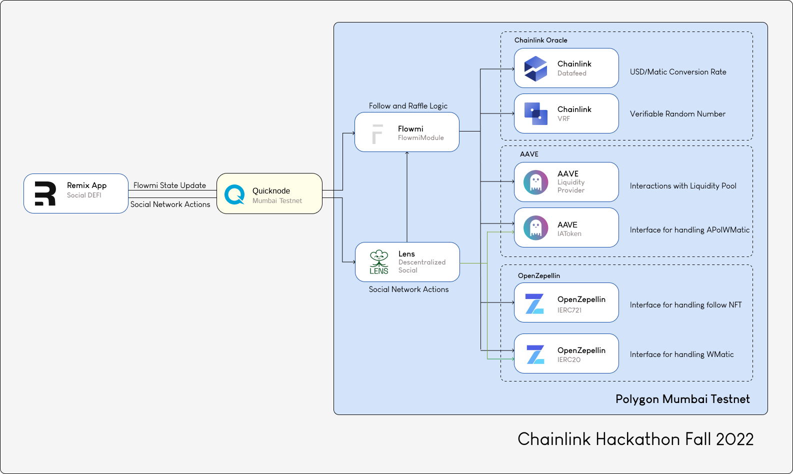Click the 'Polygon Mumbai Testnet' label
The width and height of the screenshot is (793, 474).
[x=682, y=399]
